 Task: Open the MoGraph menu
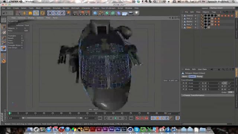coord(75,8)
